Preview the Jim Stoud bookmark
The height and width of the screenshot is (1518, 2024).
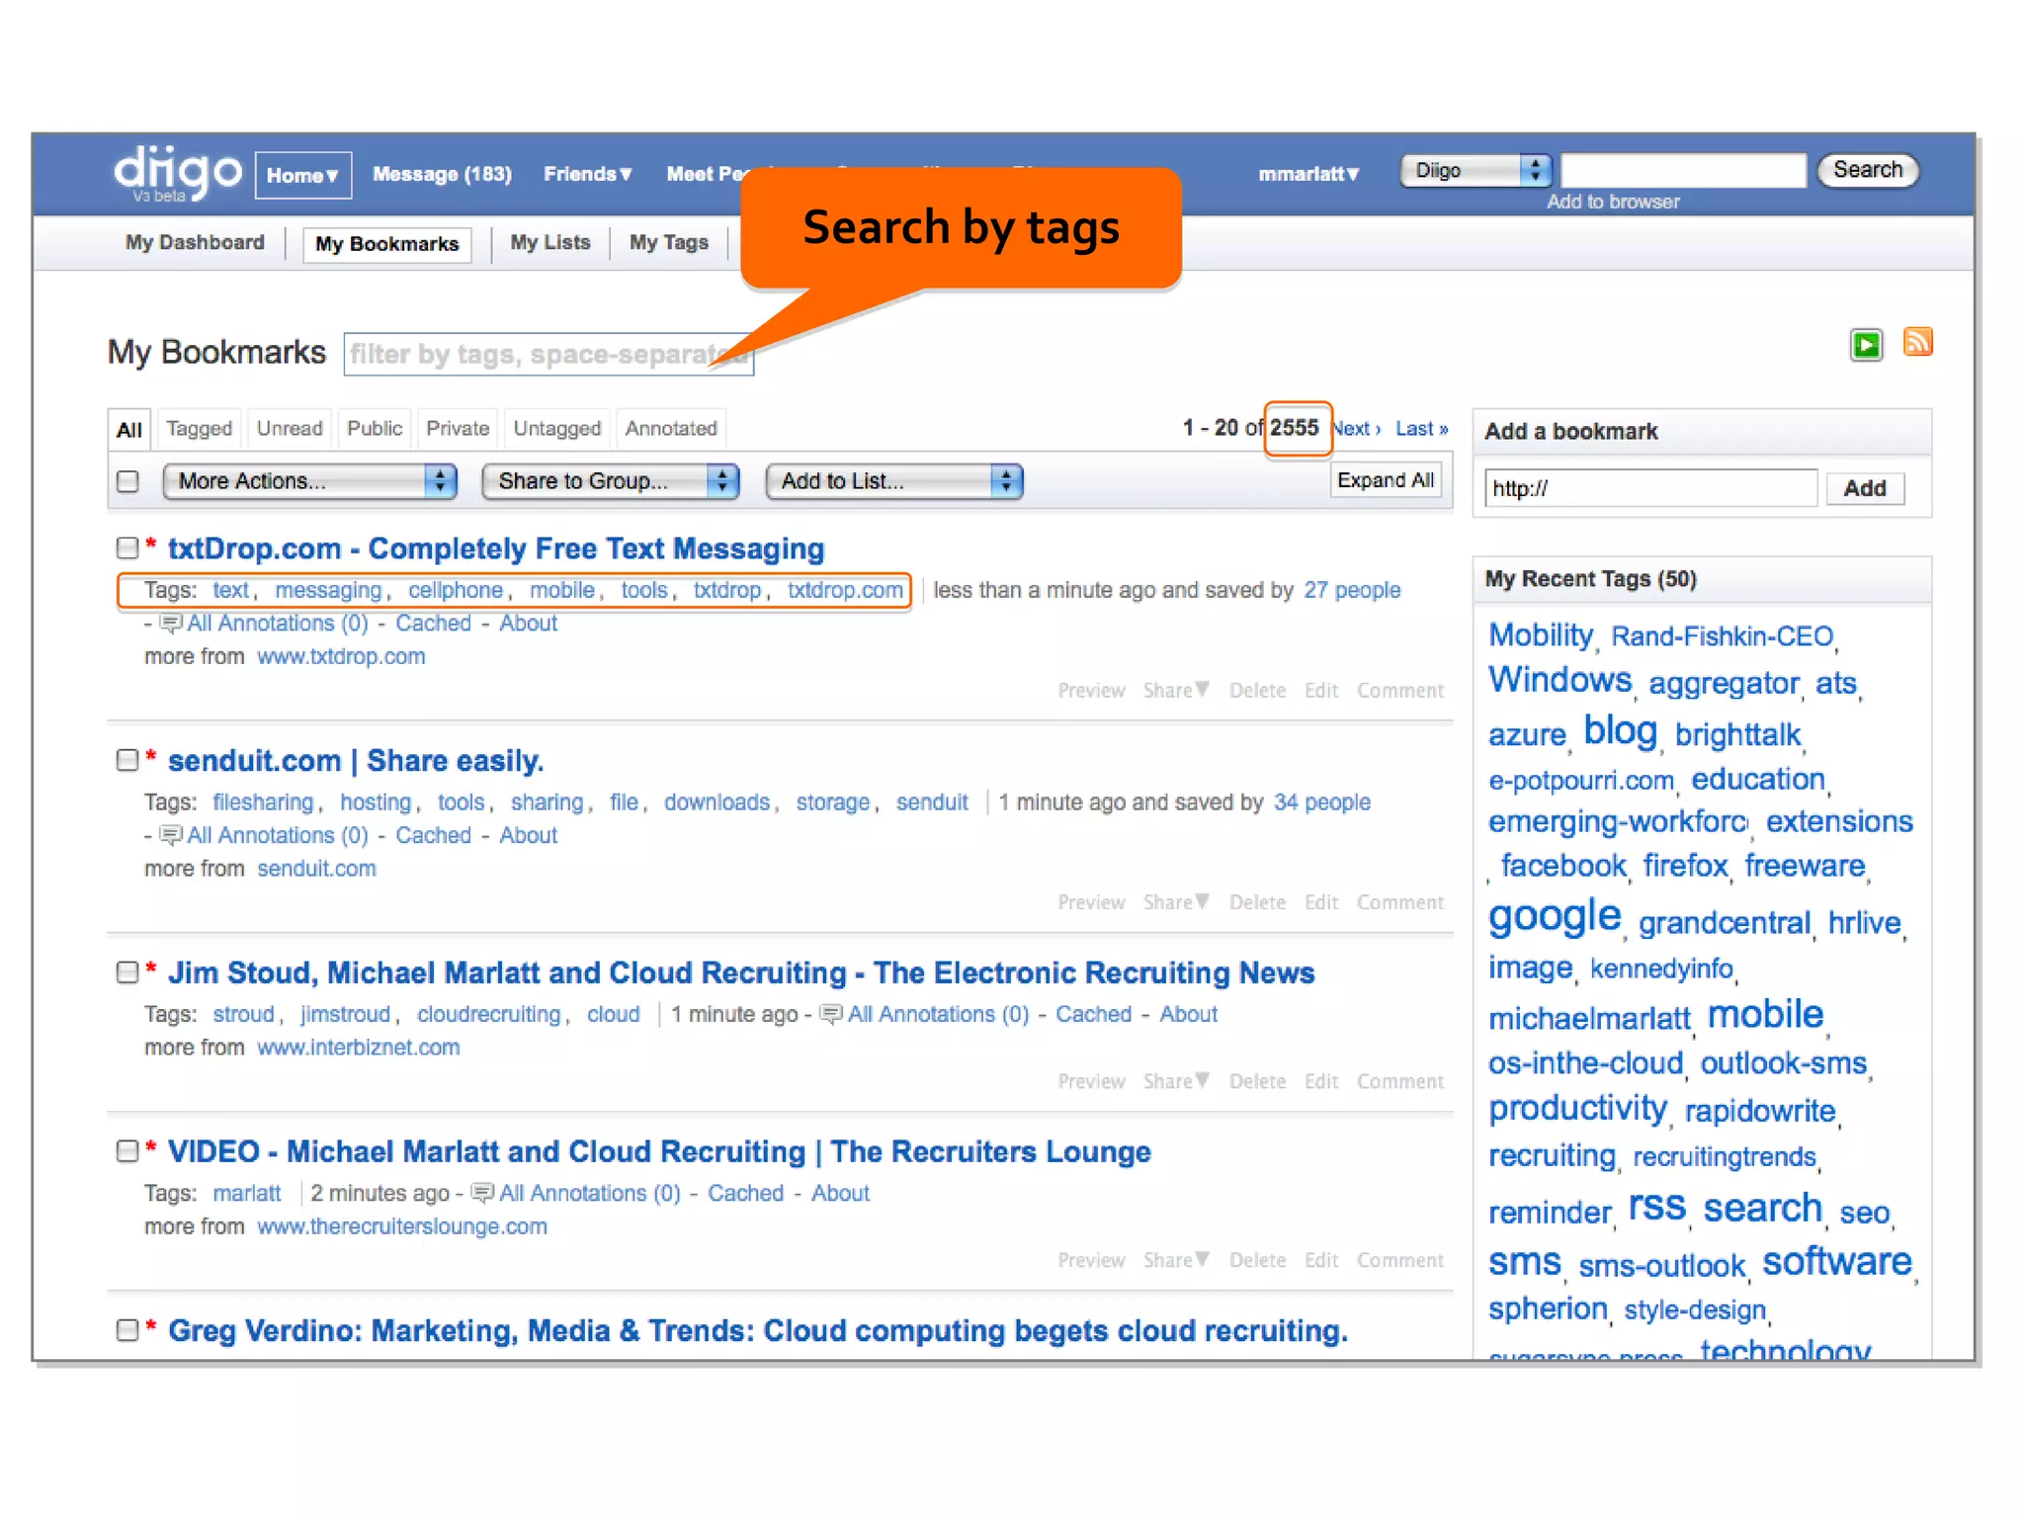(1091, 1082)
